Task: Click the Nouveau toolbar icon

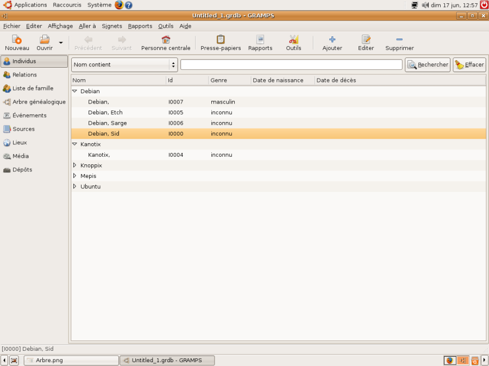Action: pyautogui.click(x=17, y=40)
